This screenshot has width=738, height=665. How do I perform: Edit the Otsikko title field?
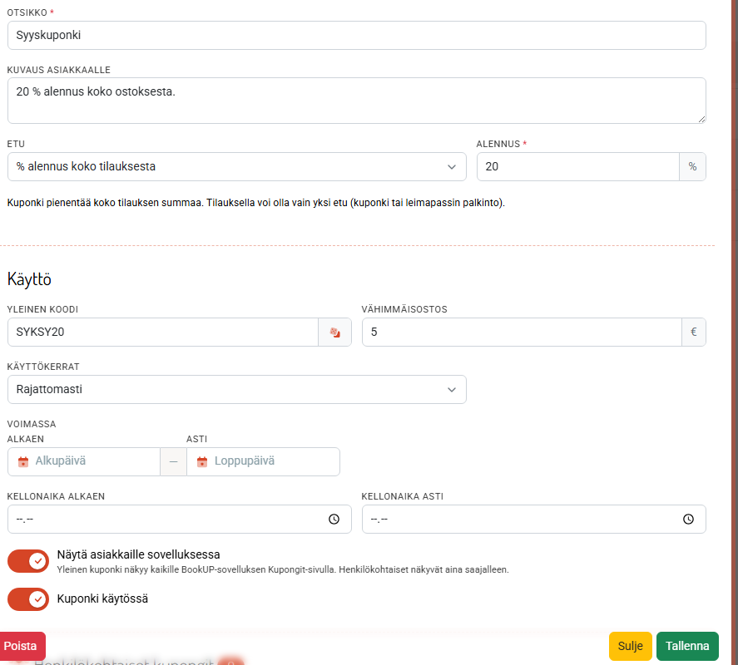pos(357,35)
